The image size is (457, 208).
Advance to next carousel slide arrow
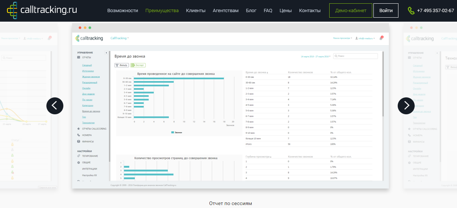(406, 106)
